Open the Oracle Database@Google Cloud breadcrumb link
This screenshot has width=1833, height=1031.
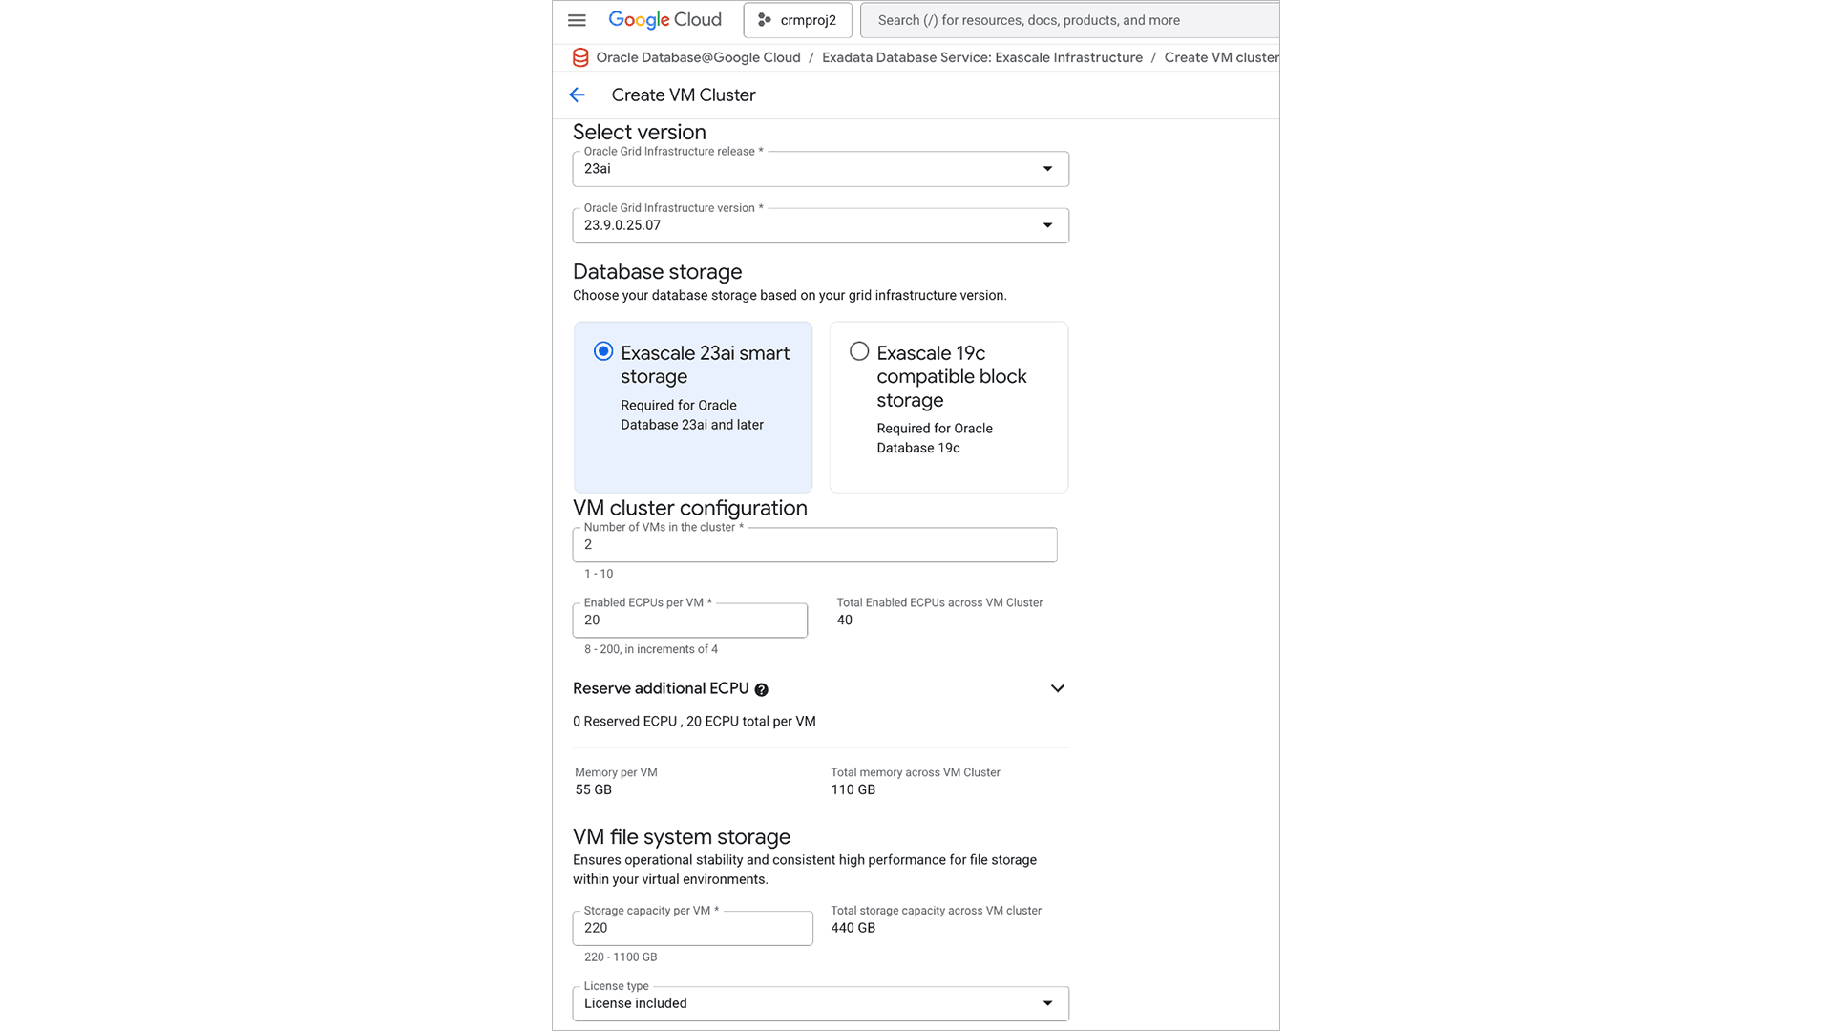click(x=698, y=57)
